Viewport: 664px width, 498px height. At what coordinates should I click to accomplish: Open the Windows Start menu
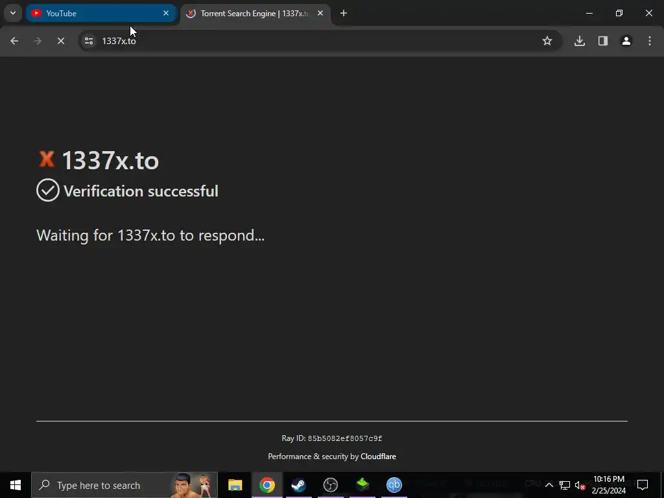point(16,485)
